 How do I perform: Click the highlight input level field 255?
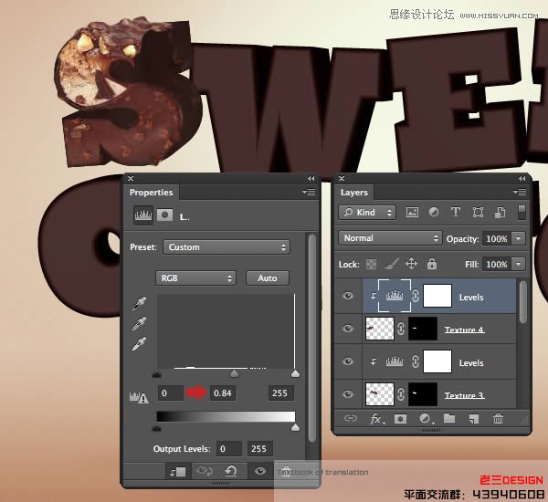281,393
